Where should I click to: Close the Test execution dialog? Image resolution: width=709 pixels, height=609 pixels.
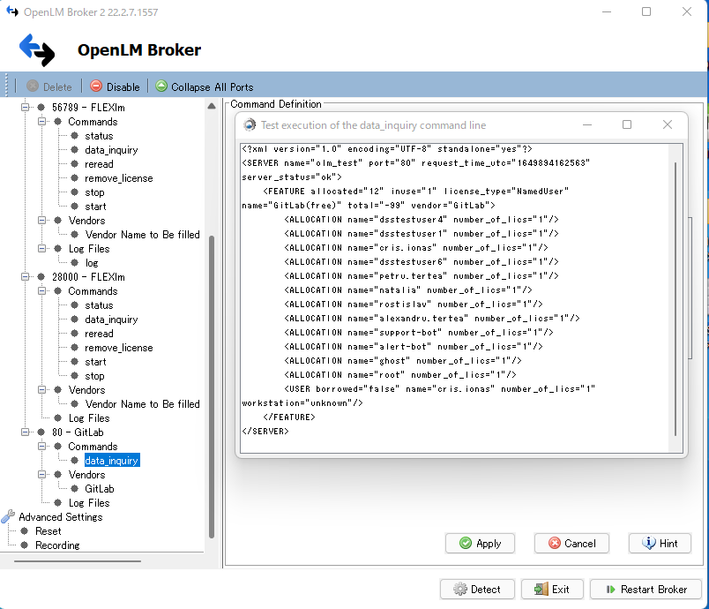click(668, 124)
